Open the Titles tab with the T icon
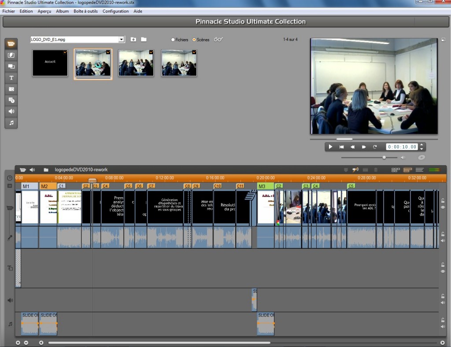451x347 pixels. (x=11, y=78)
